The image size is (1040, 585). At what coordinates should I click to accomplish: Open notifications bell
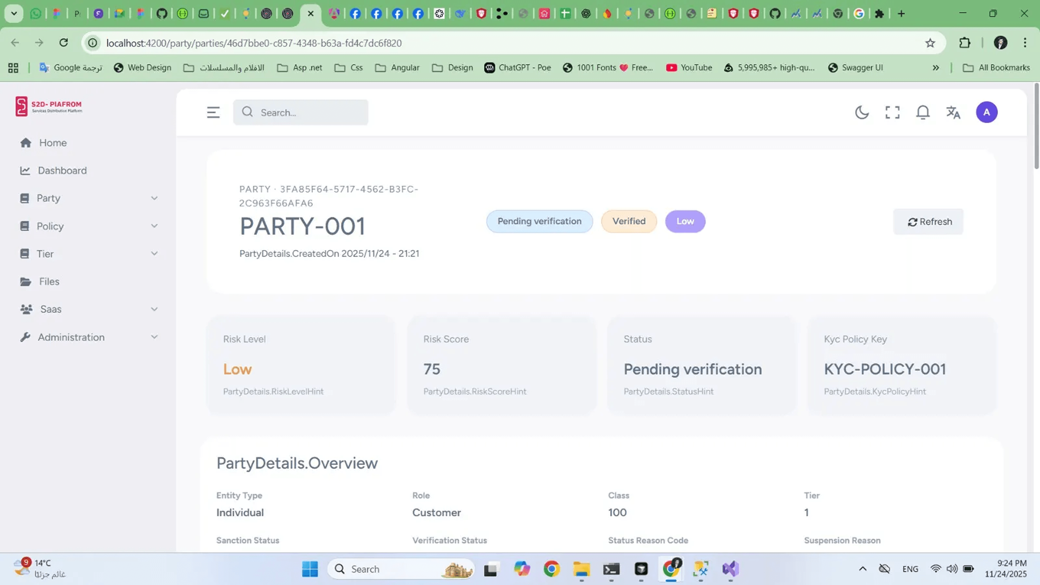tap(923, 112)
